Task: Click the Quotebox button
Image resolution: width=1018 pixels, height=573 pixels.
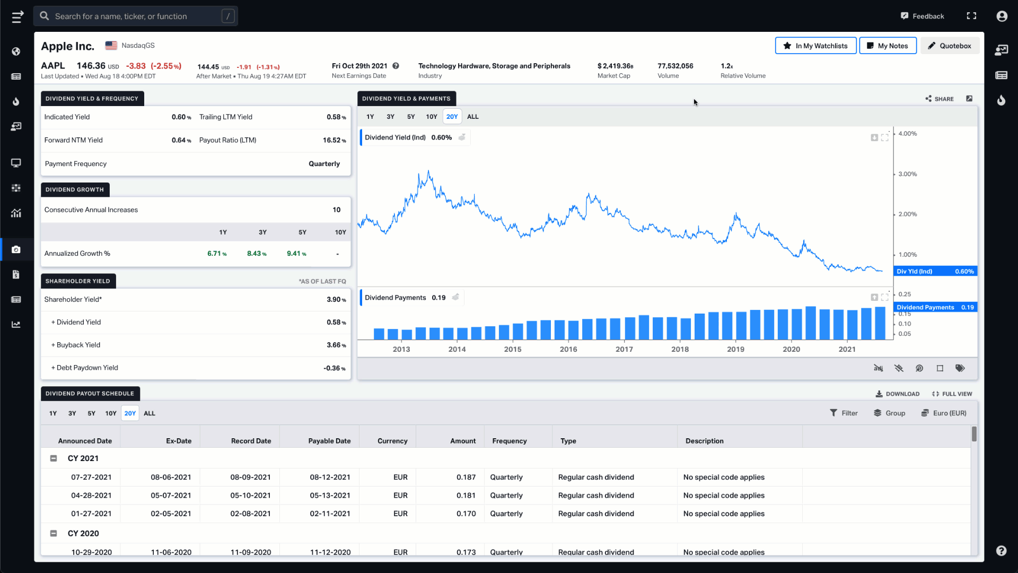Action: (949, 46)
